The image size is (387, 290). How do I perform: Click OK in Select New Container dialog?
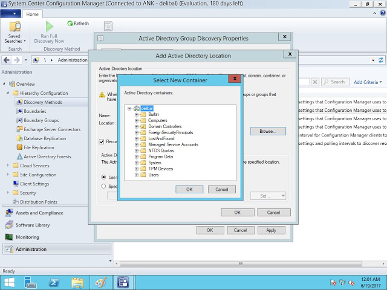coord(189,189)
